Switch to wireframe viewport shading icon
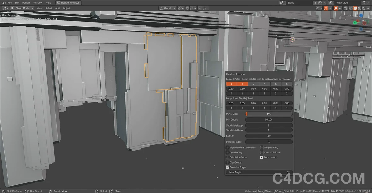The width and height of the screenshot is (372, 193). point(351,8)
